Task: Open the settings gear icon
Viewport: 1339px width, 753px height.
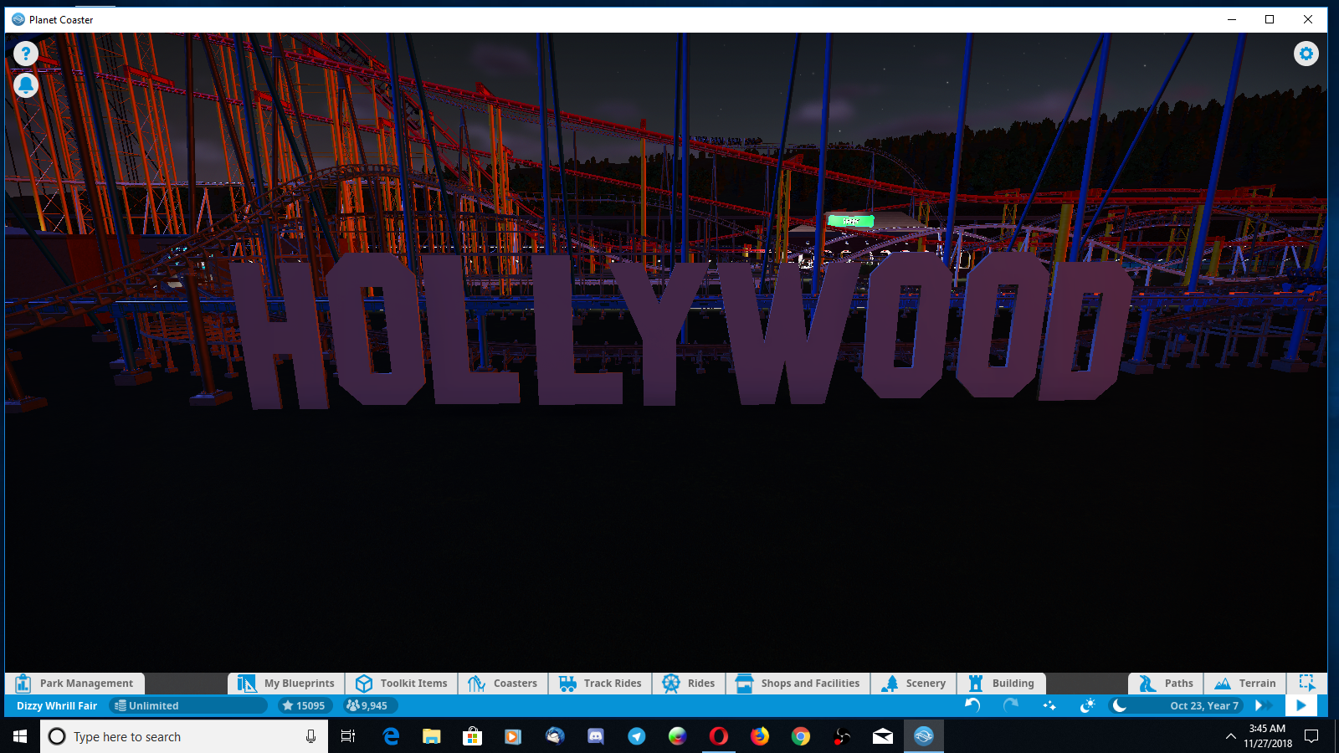Action: (x=1306, y=54)
